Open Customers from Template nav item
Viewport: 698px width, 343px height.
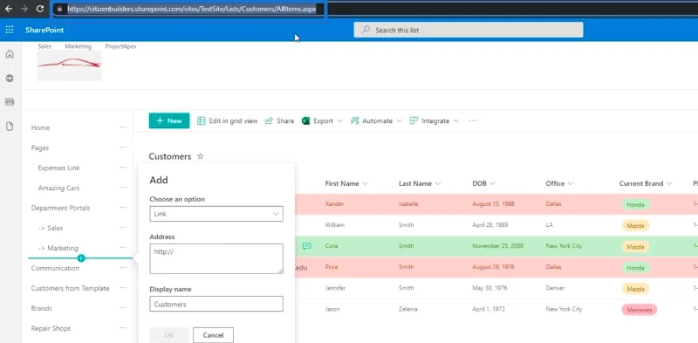point(70,288)
